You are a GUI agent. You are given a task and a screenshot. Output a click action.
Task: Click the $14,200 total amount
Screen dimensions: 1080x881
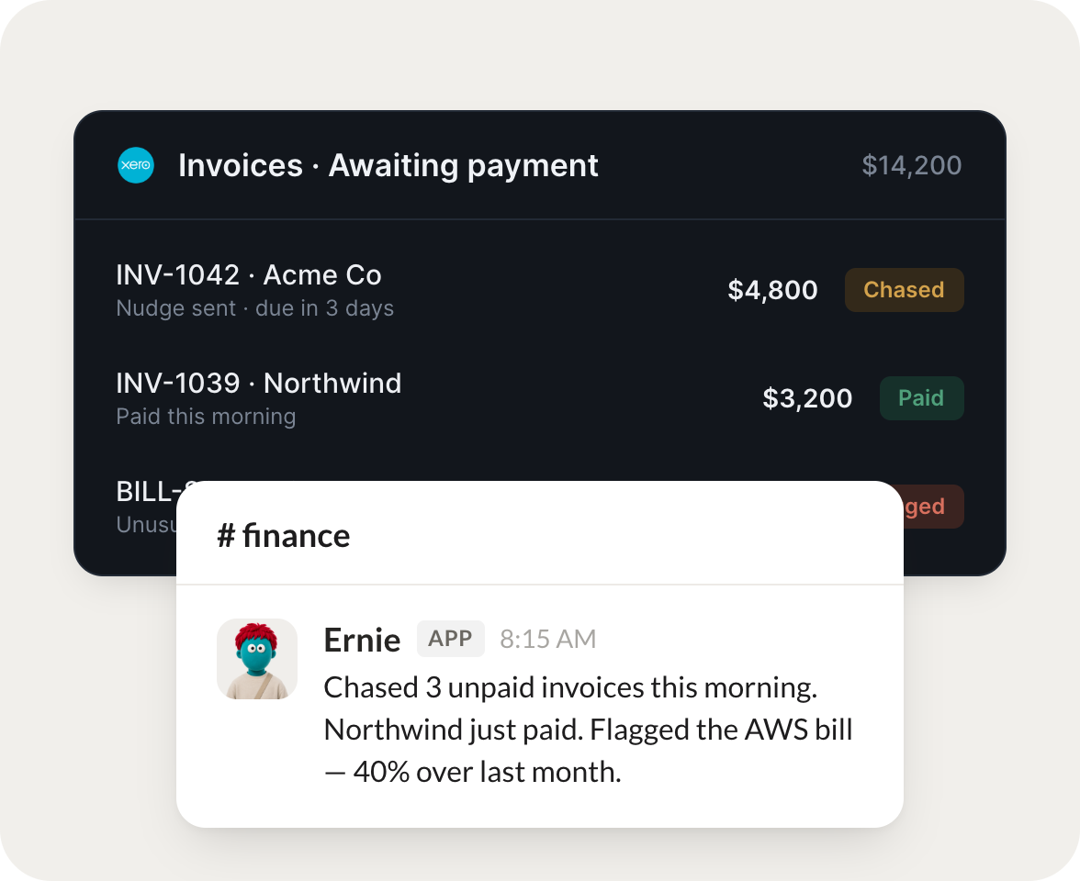[911, 165]
